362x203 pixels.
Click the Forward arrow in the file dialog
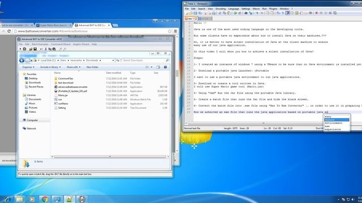click(x=28, y=60)
